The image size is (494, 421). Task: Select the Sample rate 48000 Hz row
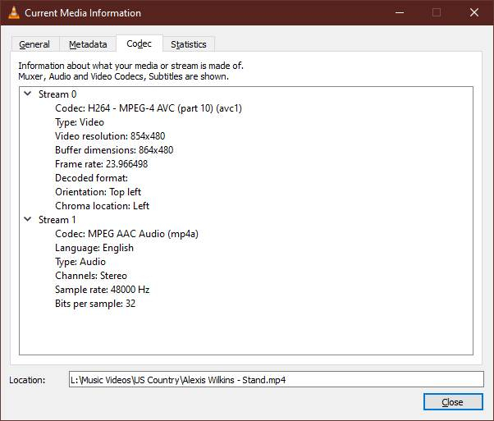point(102,290)
